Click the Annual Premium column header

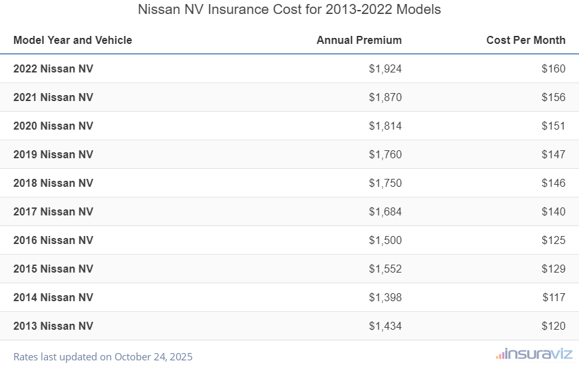[x=359, y=40]
